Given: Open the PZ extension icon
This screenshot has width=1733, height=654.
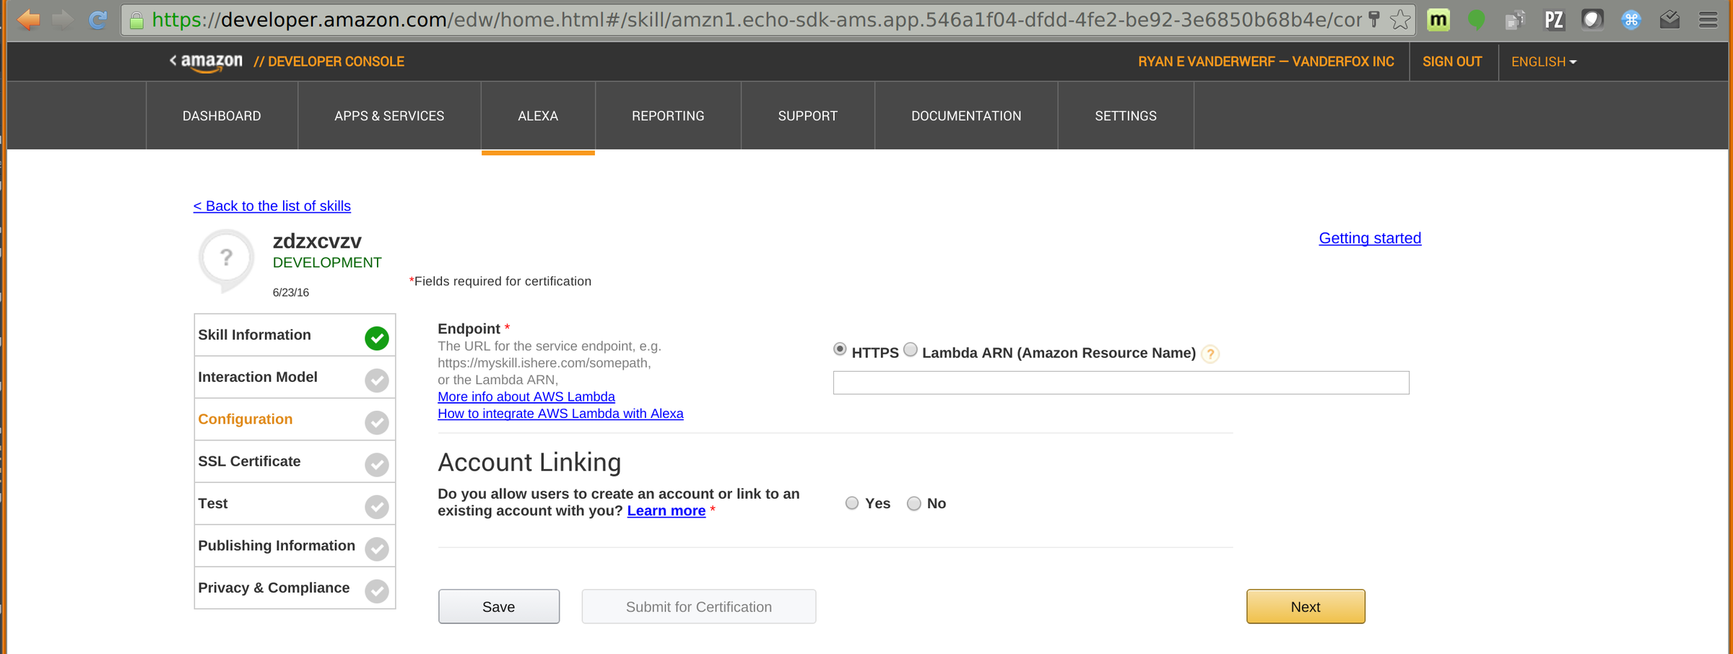Looking at the screenshot, I should tap(1554, 19).
